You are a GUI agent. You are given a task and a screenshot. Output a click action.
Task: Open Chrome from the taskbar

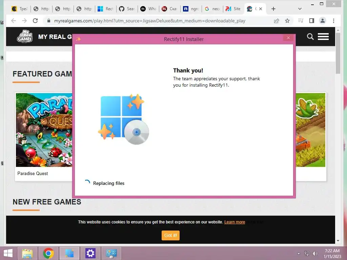click(x=48, y=253)
